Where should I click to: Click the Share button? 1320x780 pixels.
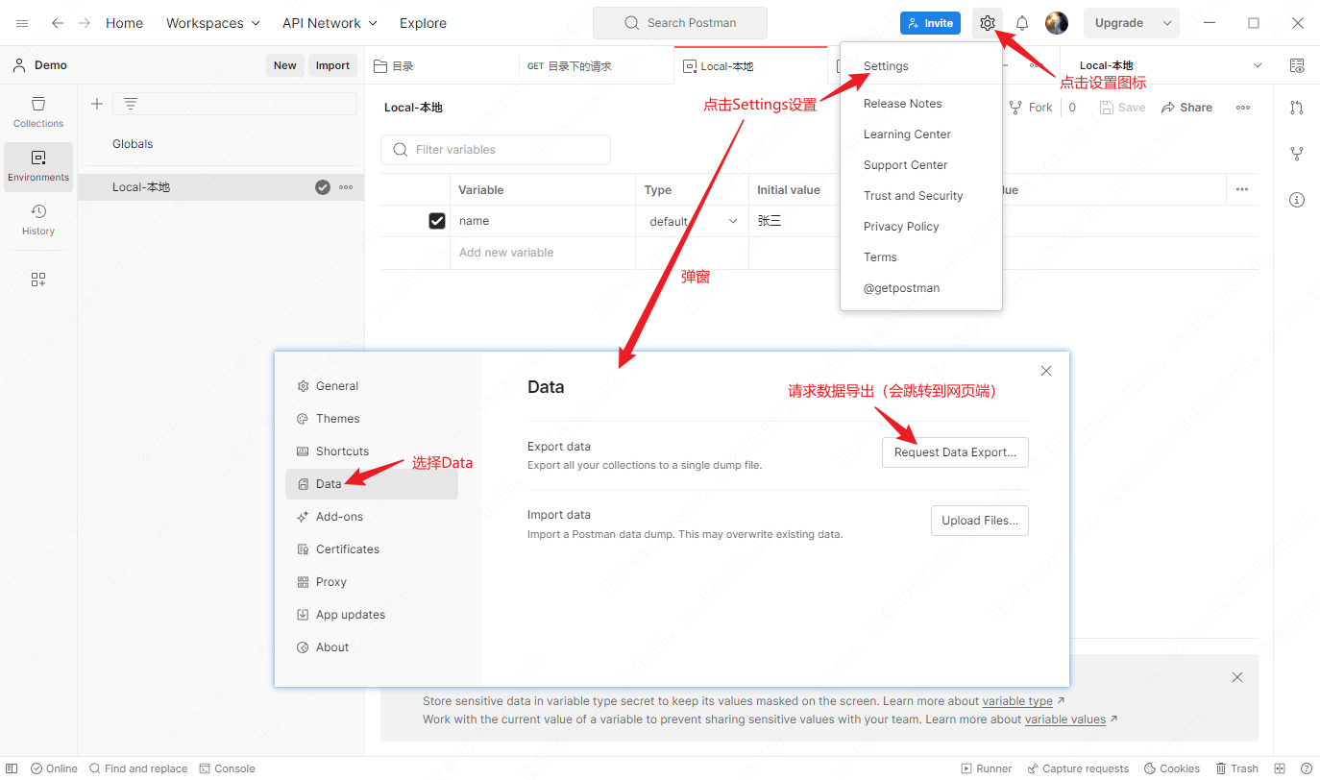(x=1186, y=108)
